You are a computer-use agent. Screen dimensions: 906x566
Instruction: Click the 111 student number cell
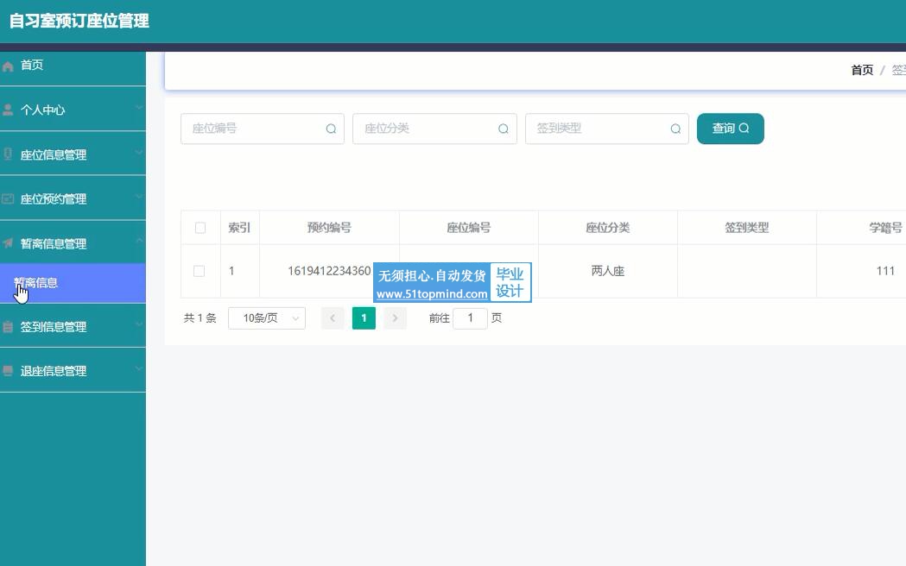tap(885, 271)
